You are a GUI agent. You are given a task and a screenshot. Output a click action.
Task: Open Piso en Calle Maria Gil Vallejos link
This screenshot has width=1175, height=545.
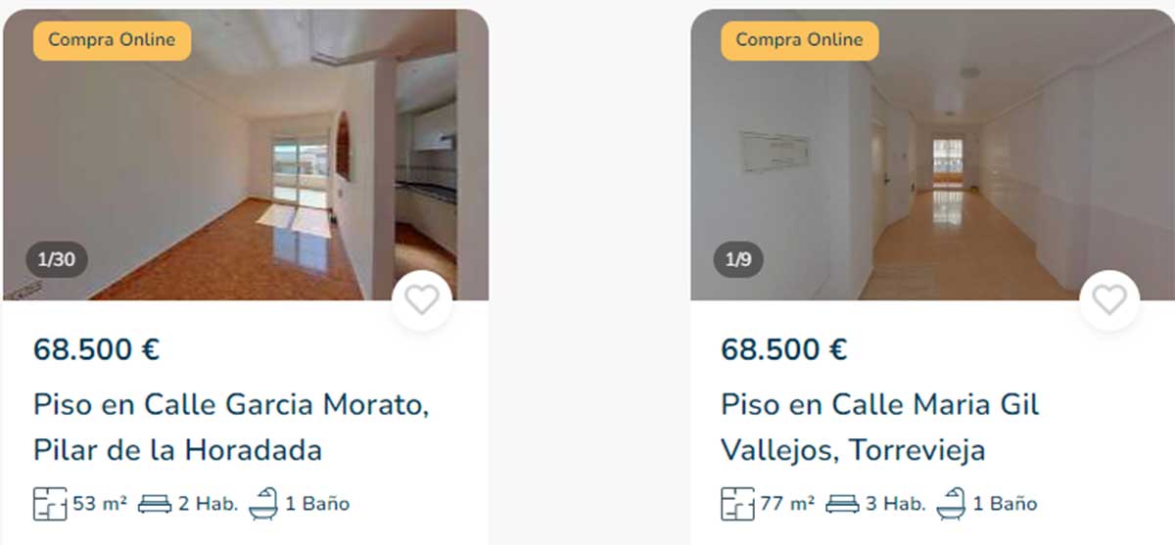pos(880,428)
